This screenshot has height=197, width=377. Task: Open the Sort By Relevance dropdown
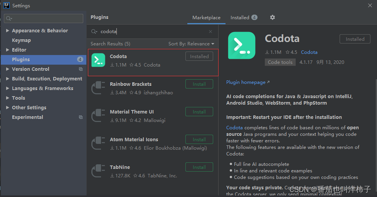191,44
